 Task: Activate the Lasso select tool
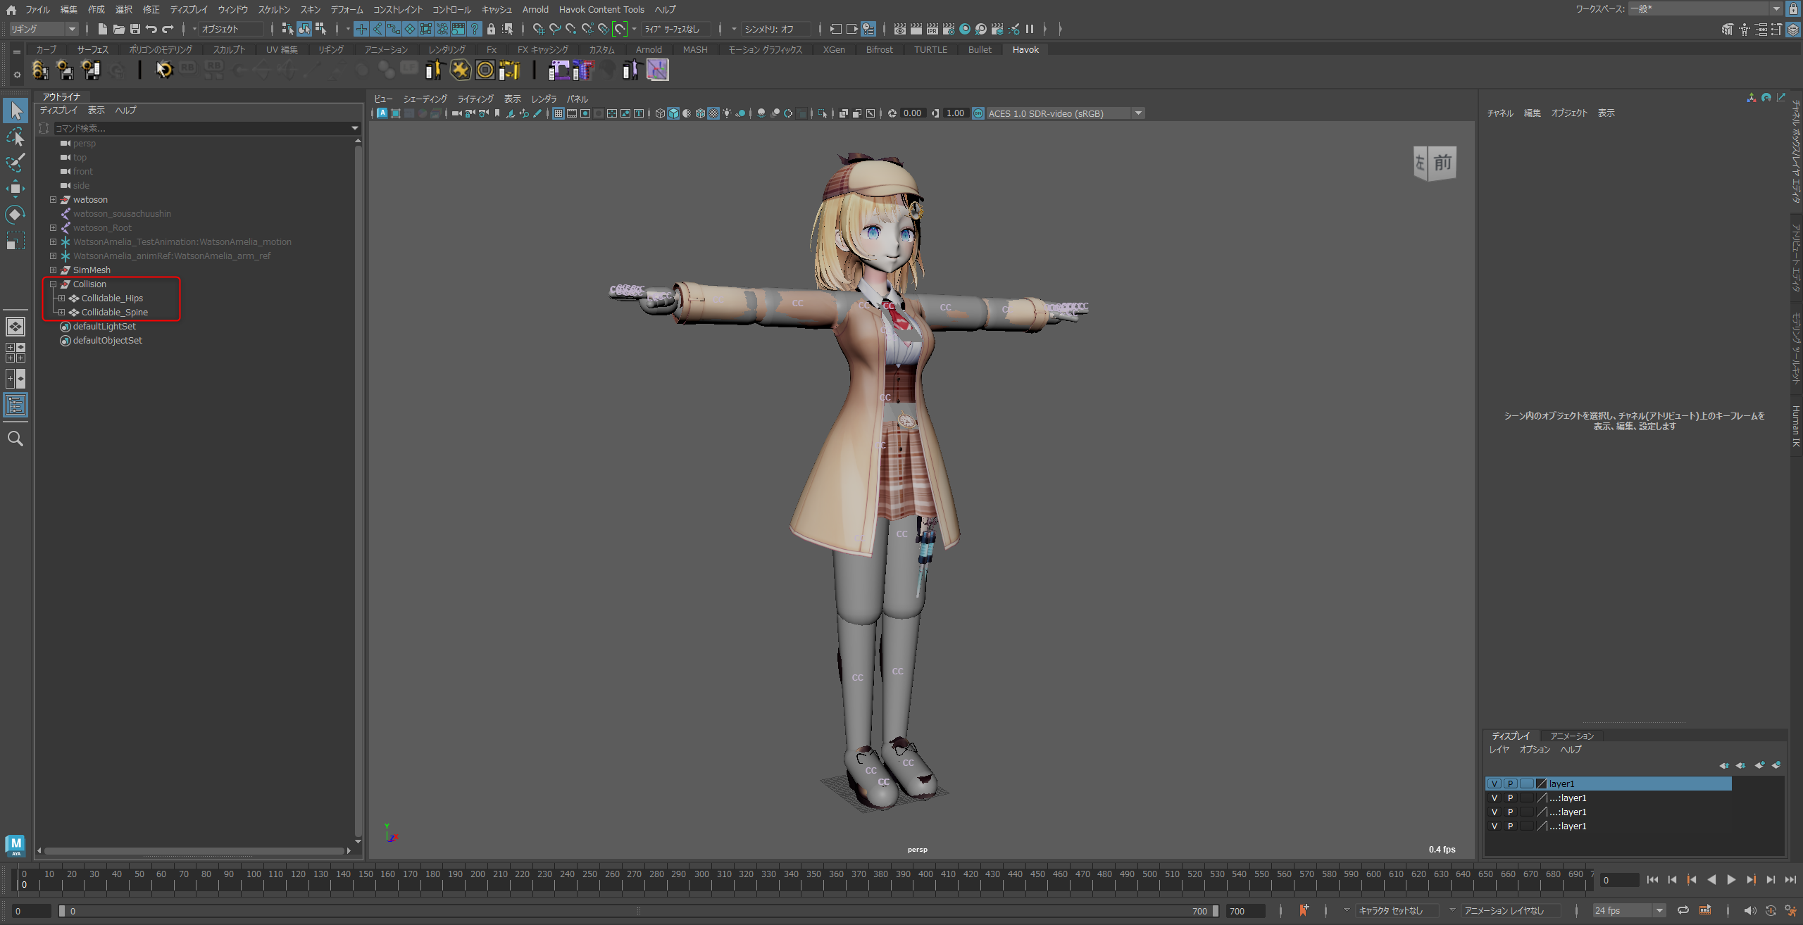pos(15,137)
